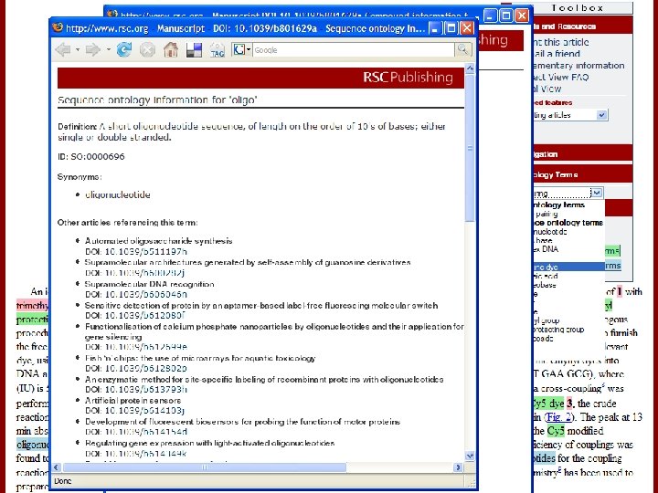Open the 'Fig. 2' link in article text
The image size is (658, 493).
point(558,417)
